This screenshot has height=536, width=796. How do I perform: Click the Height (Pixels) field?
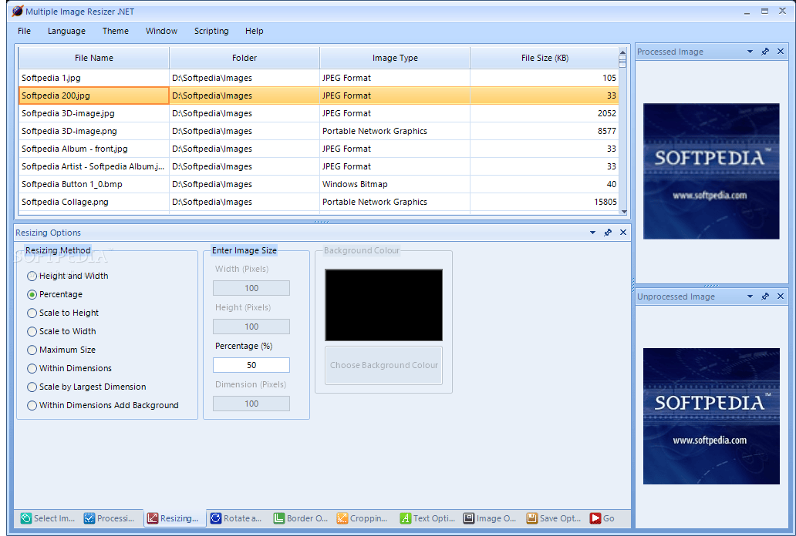pyautogui.click(x=251, y=327)
